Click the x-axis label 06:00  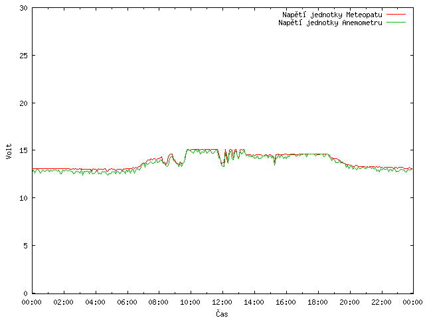[127, 302]
